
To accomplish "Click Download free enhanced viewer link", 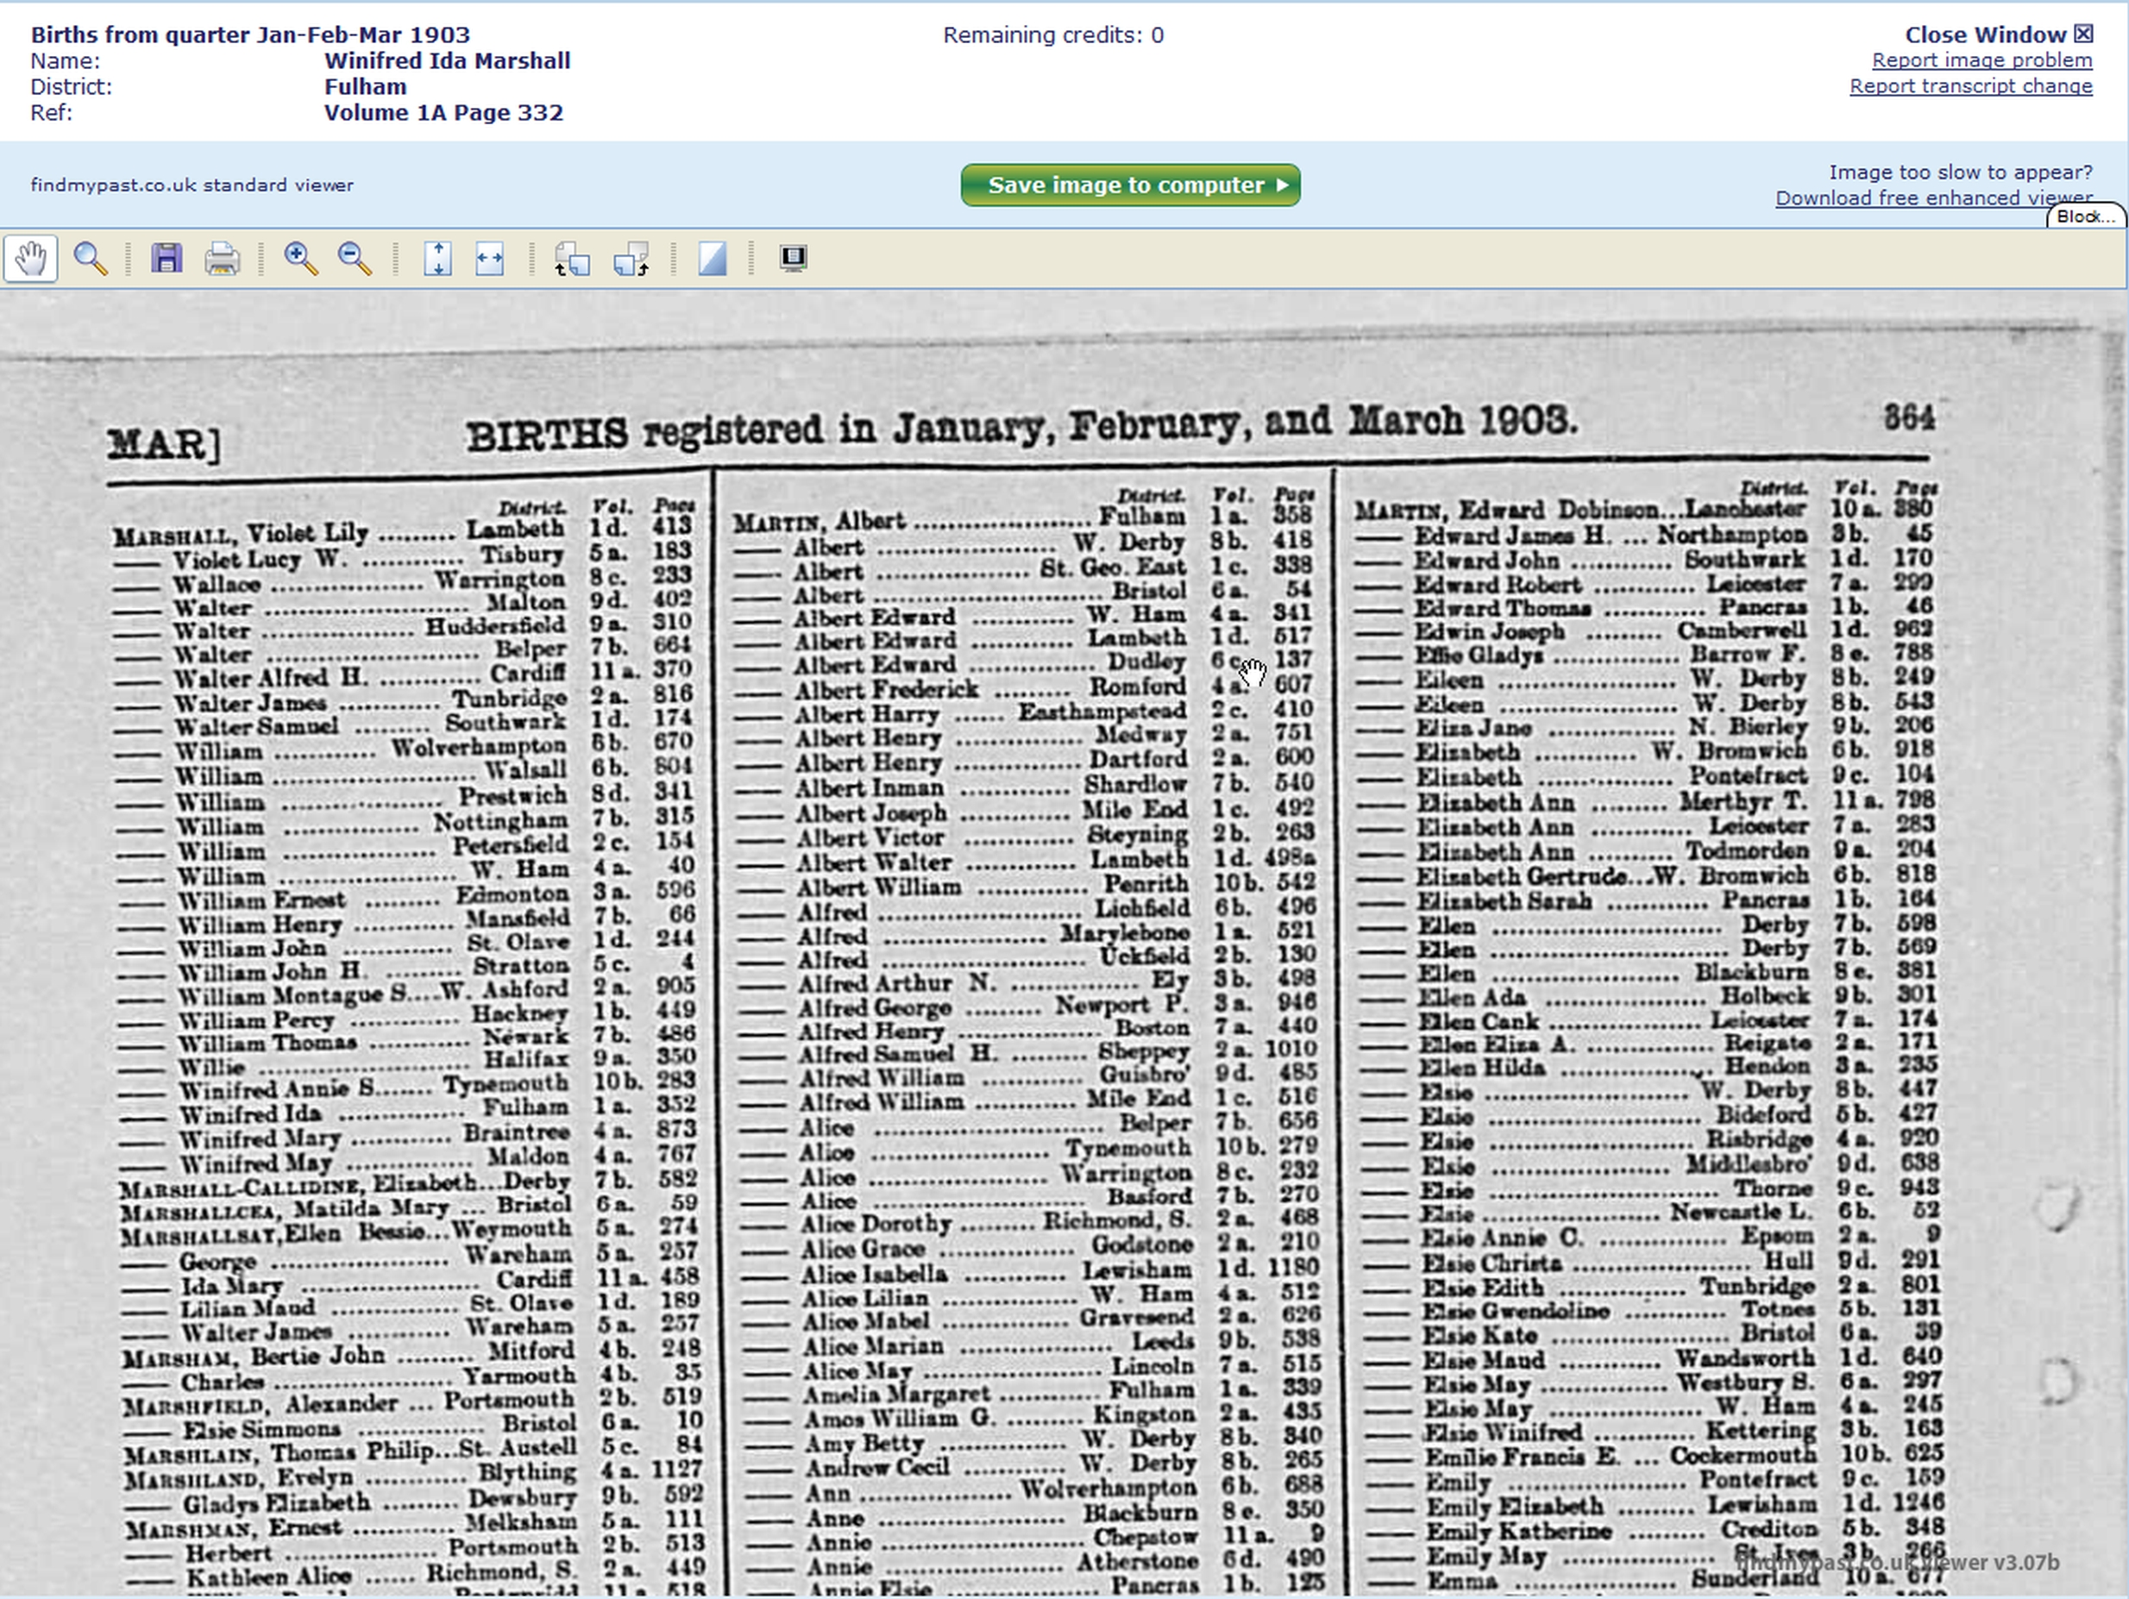I will click(1934, 198).
